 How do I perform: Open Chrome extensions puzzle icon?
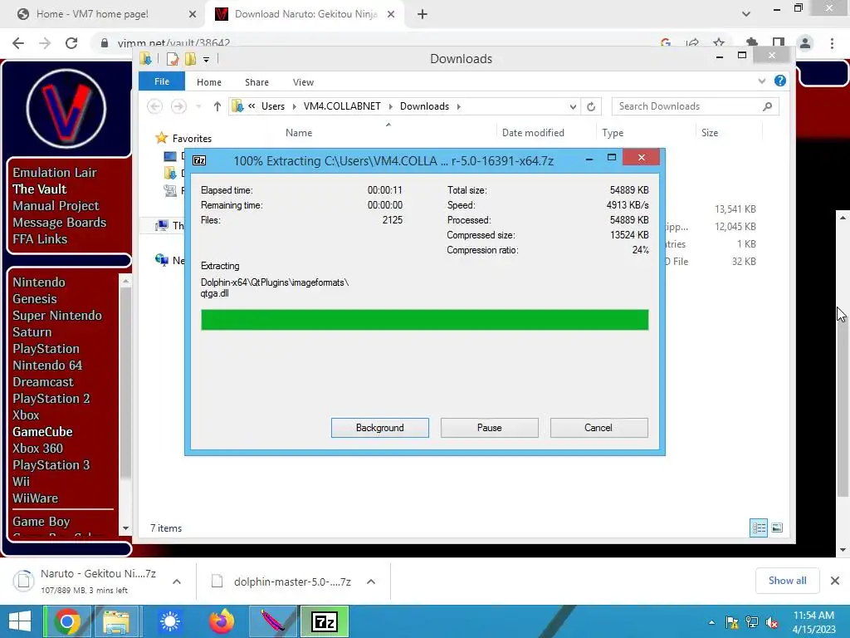(x=752, y=43)
